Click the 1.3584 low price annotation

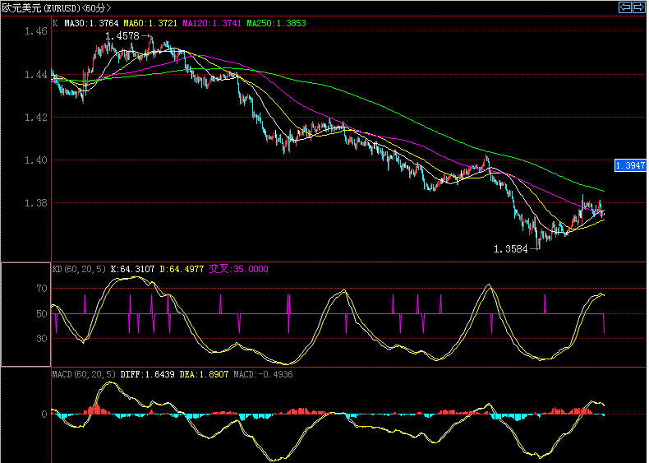[511, 249]
